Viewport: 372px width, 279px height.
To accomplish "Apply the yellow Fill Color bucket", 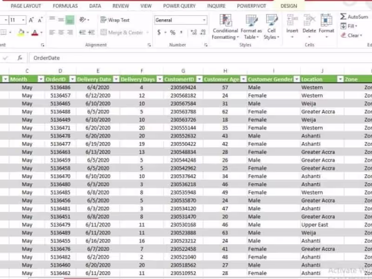I will pos(21,32).
